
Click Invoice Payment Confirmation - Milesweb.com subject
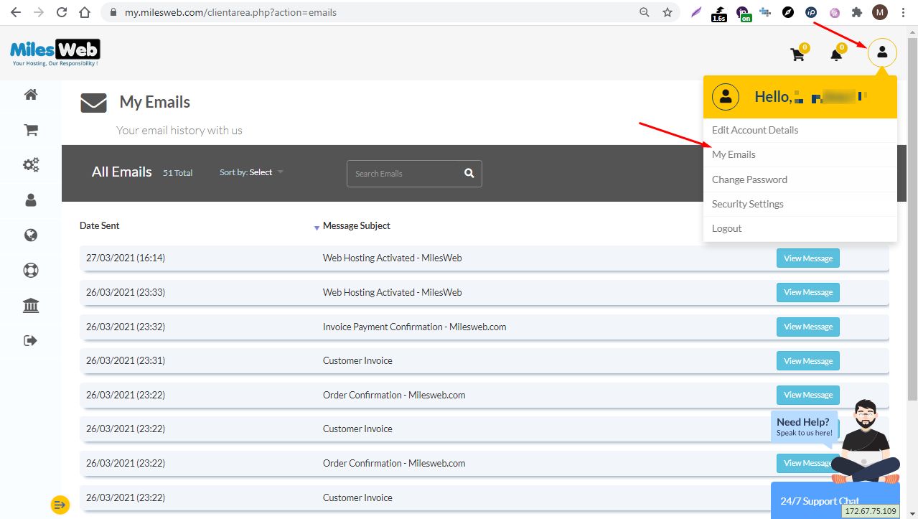pyautogui.click(x=414, y=327)
